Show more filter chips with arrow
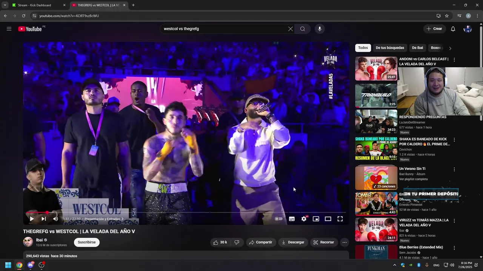483x271 pixels. tap(450, 48)
